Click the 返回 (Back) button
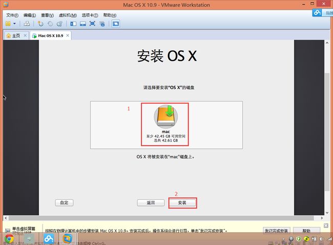 tap(151, 202)
